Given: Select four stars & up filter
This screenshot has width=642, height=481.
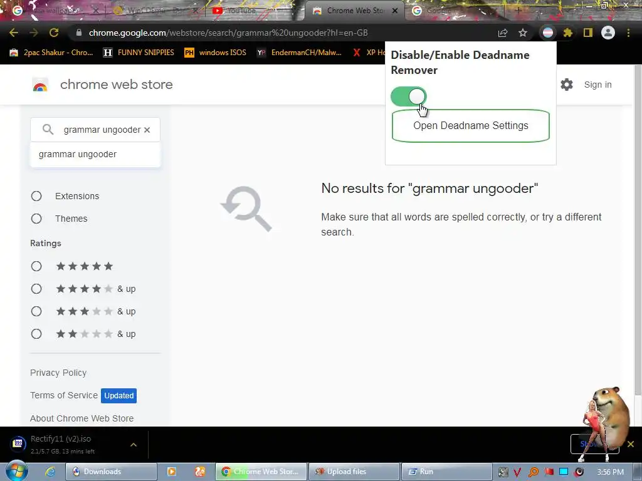Looking at the screenshot, I should (36, 289).
